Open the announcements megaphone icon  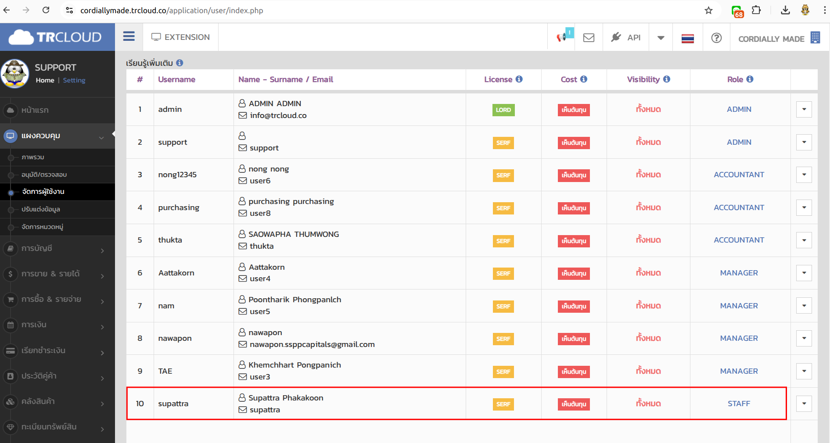tap(562, 37)
